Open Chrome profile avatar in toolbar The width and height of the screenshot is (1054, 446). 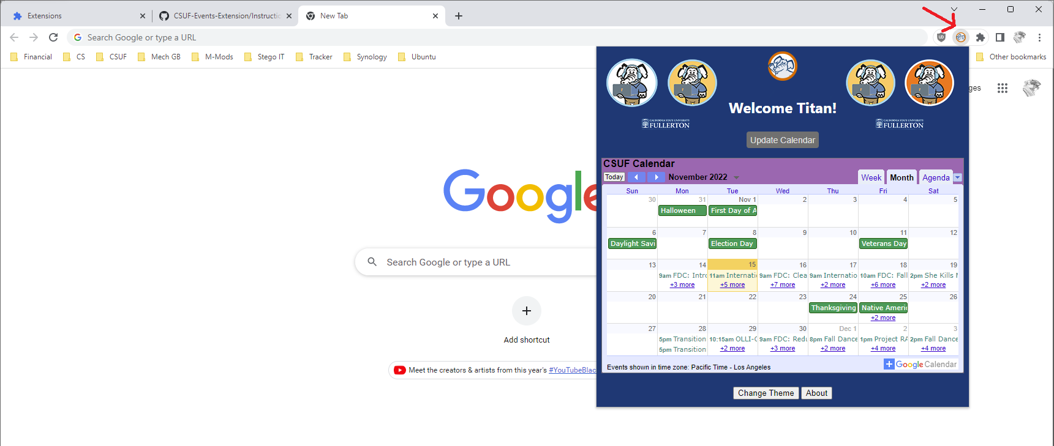[1020, 37]
